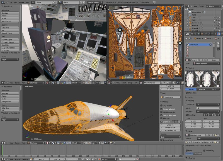Click the Brush button in texture panel
The image size is (223, 161).
[214, 60]
